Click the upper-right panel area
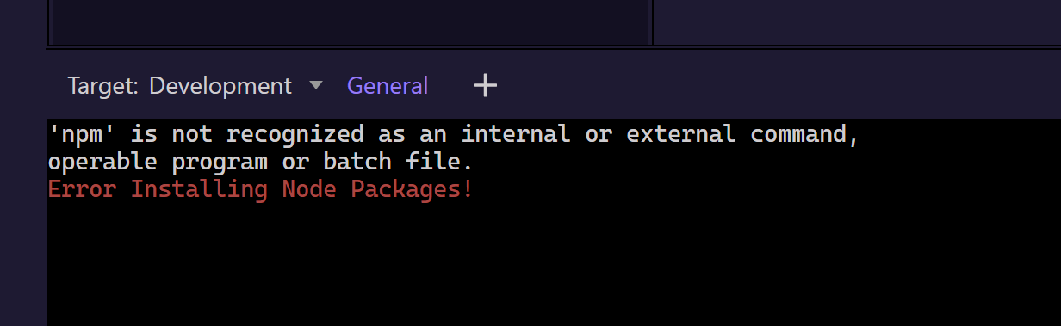 (857, 22)
